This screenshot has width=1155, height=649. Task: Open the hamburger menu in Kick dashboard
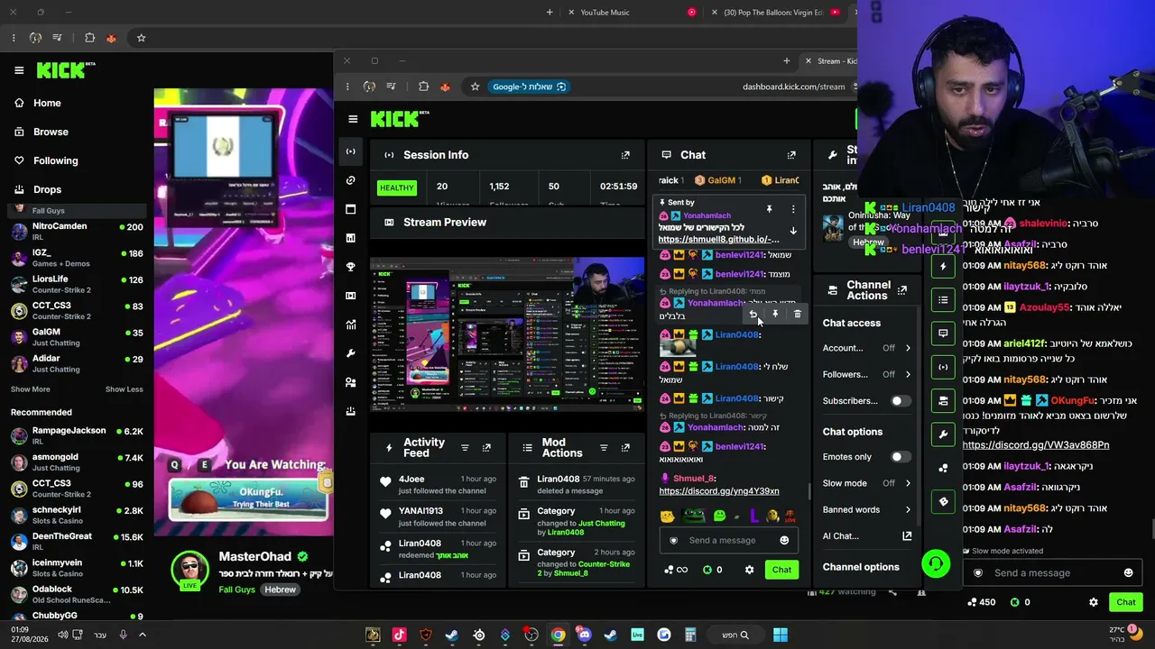(353, 119)
